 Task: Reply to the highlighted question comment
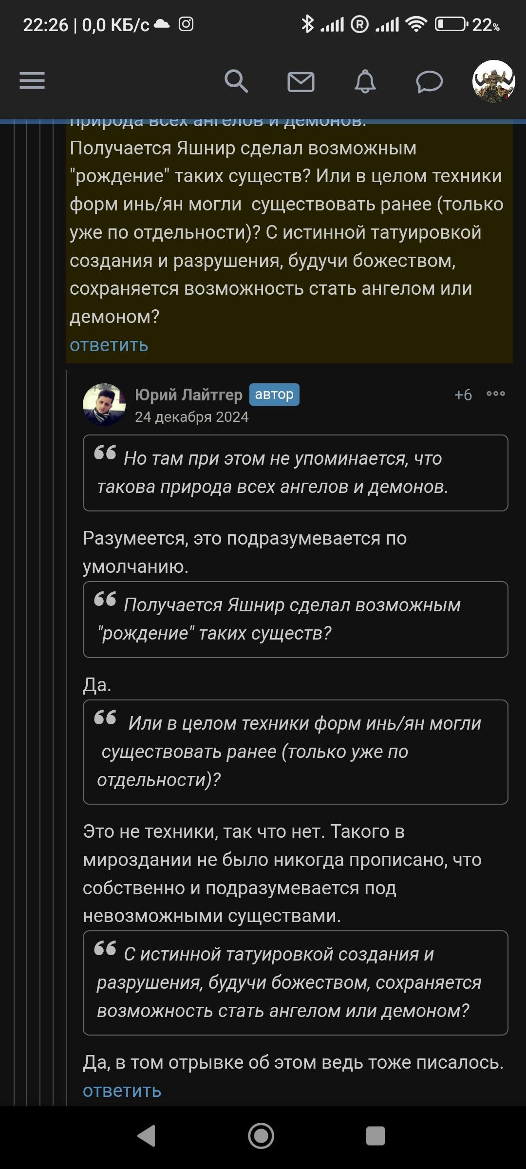click(109, 345)
